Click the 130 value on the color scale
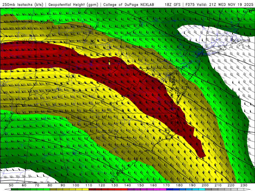This screenshot has width=255, height=191. 115,185
